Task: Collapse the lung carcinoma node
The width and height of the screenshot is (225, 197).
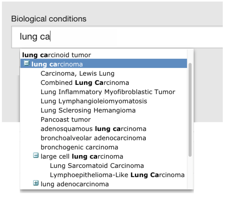Action: tap(26, 63)
